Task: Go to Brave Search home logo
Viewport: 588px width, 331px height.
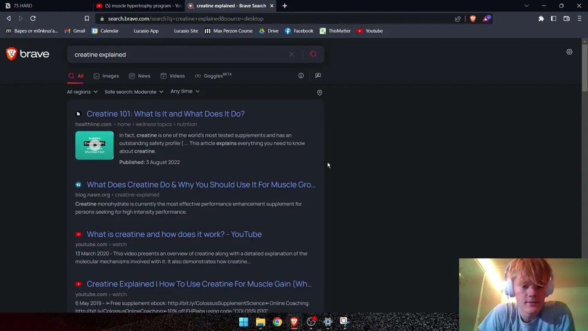Action: 28,54
